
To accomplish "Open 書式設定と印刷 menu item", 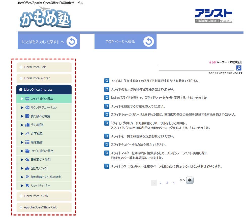I will click(x=44, y=160).
